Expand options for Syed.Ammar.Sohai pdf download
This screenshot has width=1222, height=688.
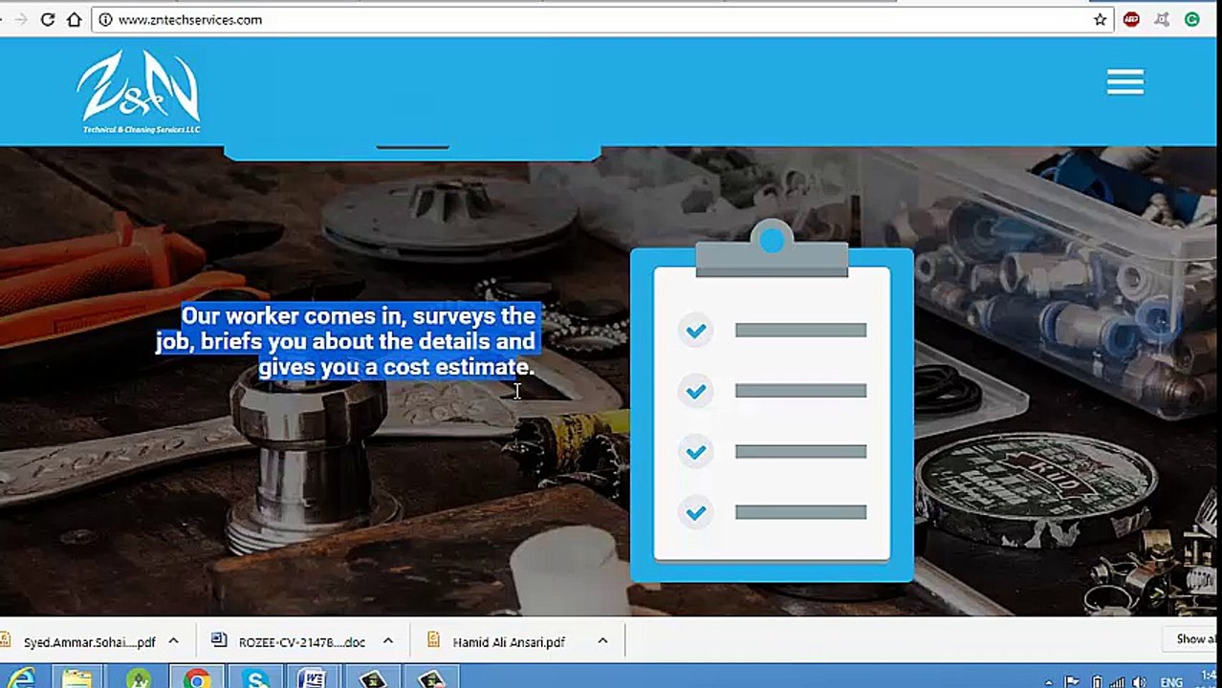coord(174,641)
